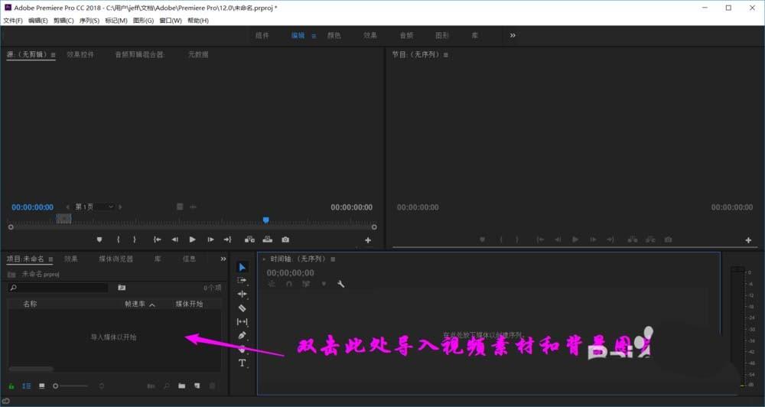Screen dimensions: 765x407
Task: Open the 序列(S) menu
Action: [90, 21]
